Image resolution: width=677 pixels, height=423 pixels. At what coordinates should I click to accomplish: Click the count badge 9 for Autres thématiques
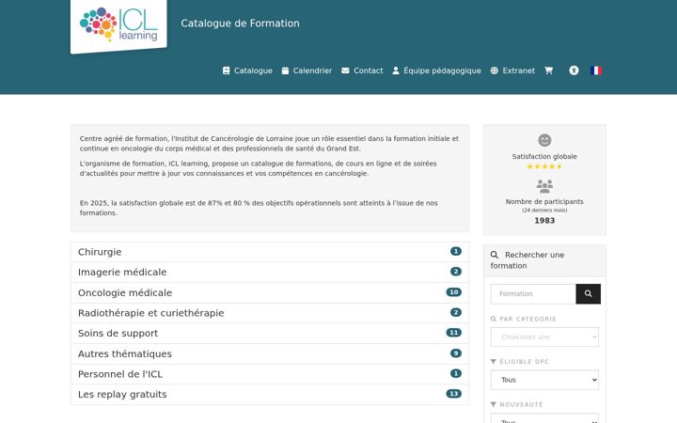(455, 353)
